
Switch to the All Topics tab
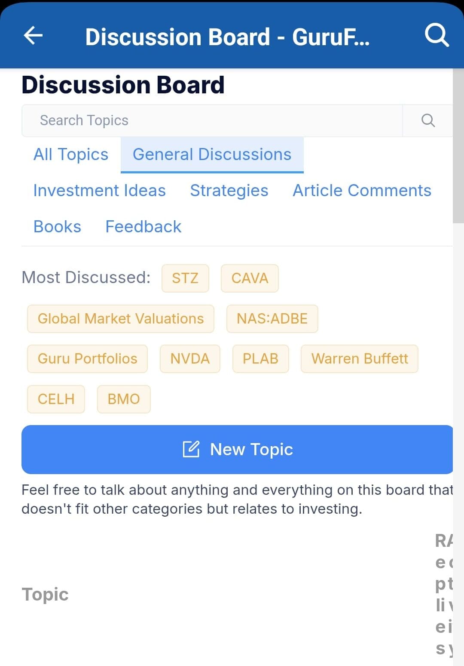(71, 154)
